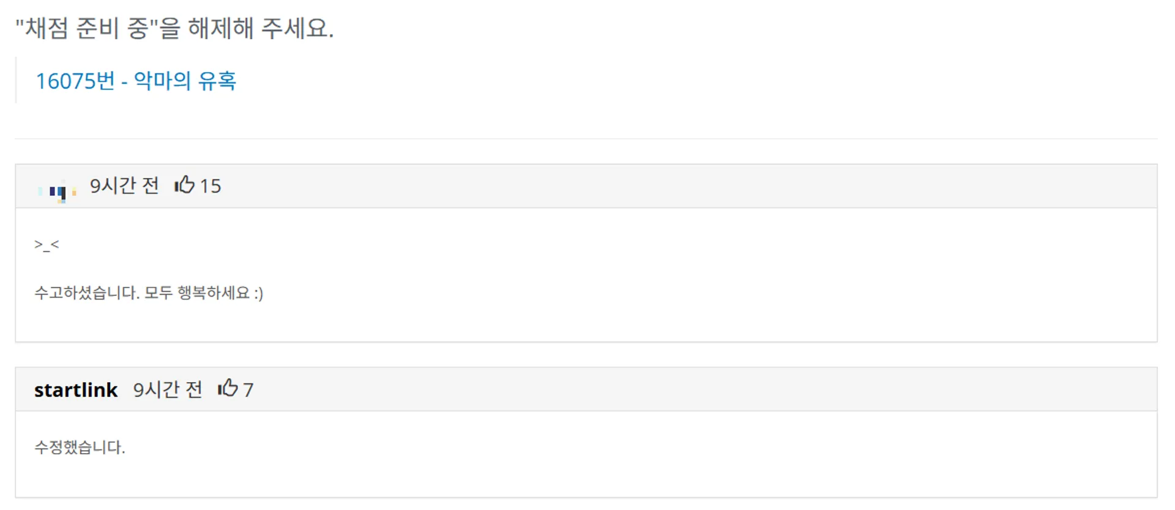
Task: Click the word "악마의 유혹" in the problem link
Action: 185,81
